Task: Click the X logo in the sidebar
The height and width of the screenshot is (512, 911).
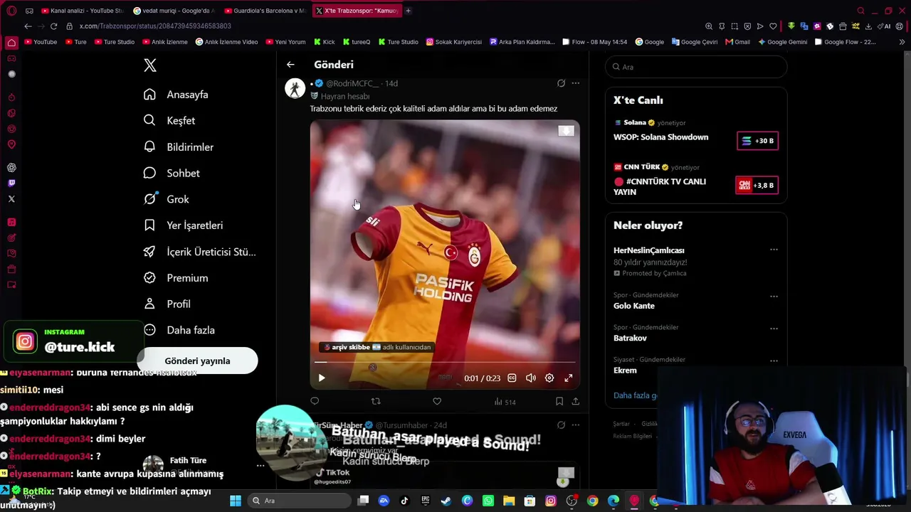Action: point(149,65)
